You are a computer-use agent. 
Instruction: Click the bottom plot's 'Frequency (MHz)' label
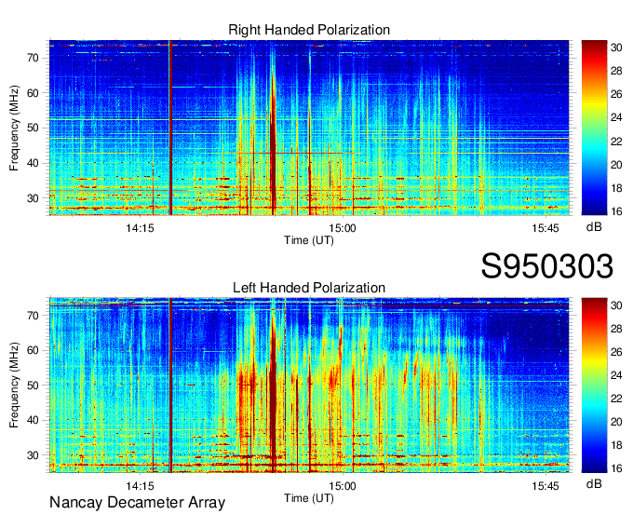point(14,385)
